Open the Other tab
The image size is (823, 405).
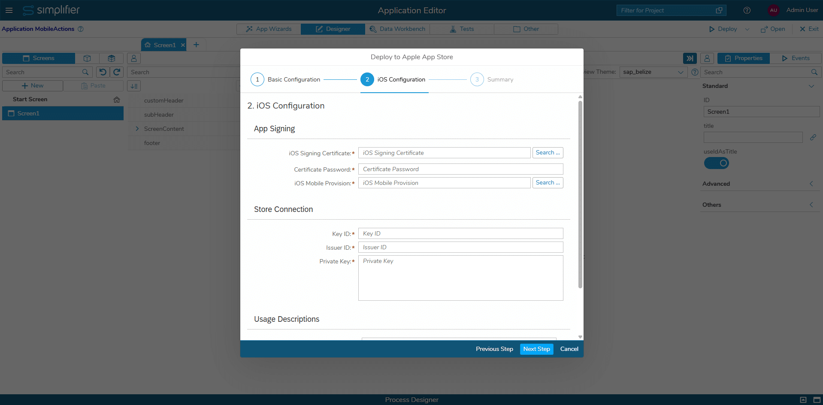pyautogui.click(x=526, y=29)
